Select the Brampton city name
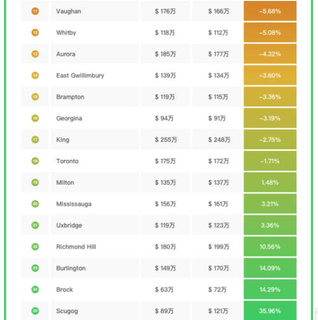 click(70, 97)
